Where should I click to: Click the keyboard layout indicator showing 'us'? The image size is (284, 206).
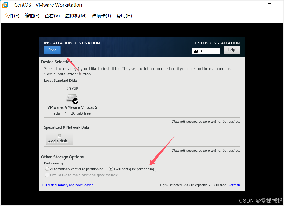click(206, 51)
